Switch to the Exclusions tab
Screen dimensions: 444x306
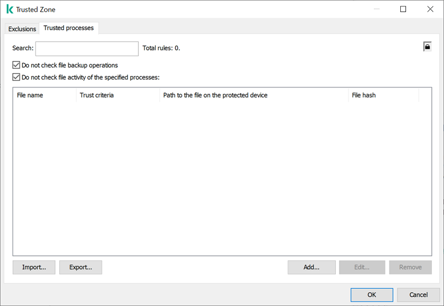[22, 29]
